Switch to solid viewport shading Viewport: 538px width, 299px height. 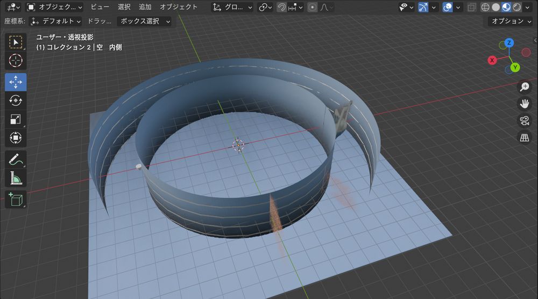496,7
